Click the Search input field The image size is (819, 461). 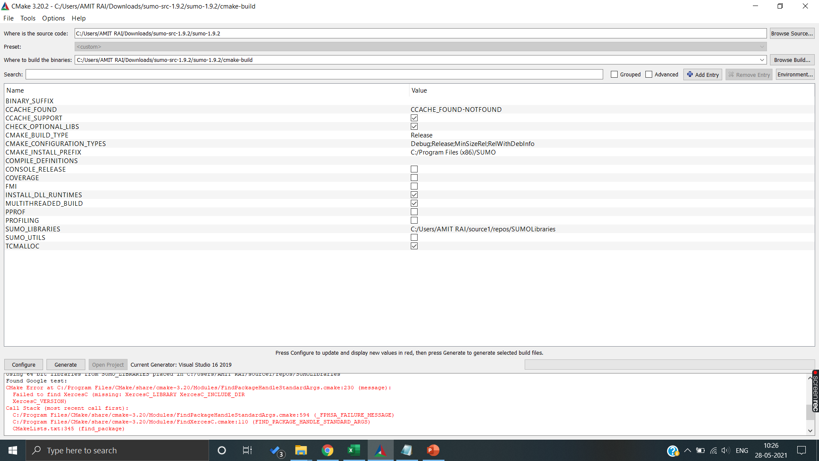314,74
